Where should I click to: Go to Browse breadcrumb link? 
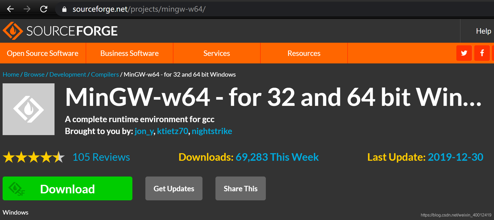coord(34,75)
